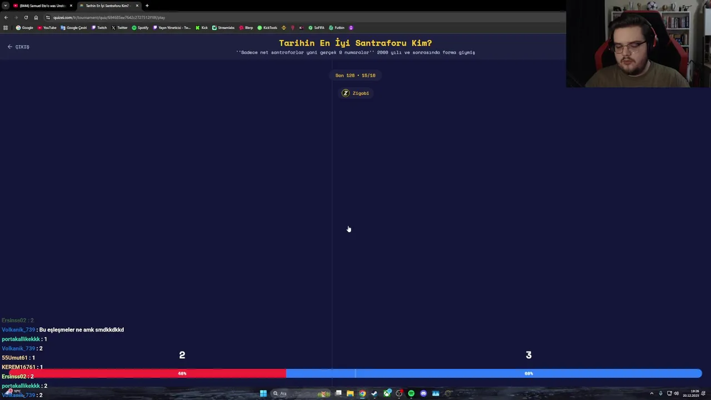Image resolution: width=711 pixels, height=400 pixels.
Task: Open the Twitter bookmark
Action: click(x=119, y=28)
